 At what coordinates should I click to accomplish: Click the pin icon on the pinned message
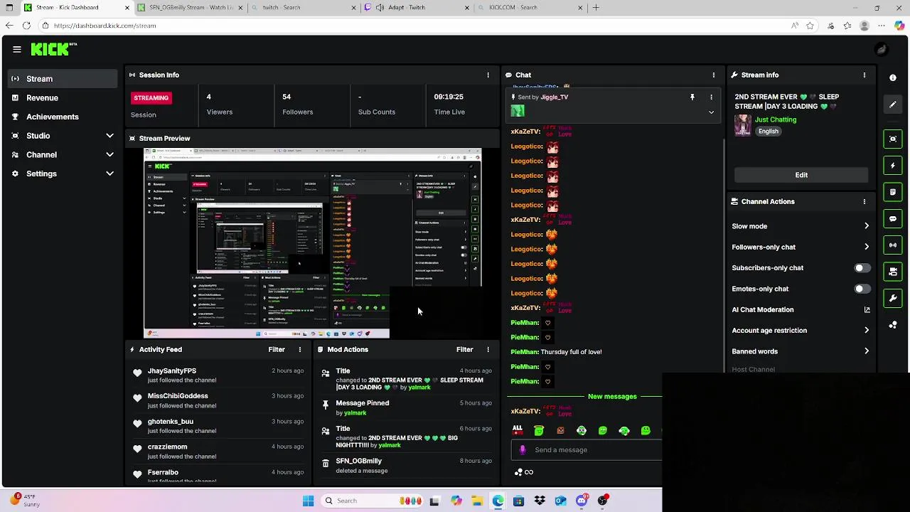click(692, 97)
